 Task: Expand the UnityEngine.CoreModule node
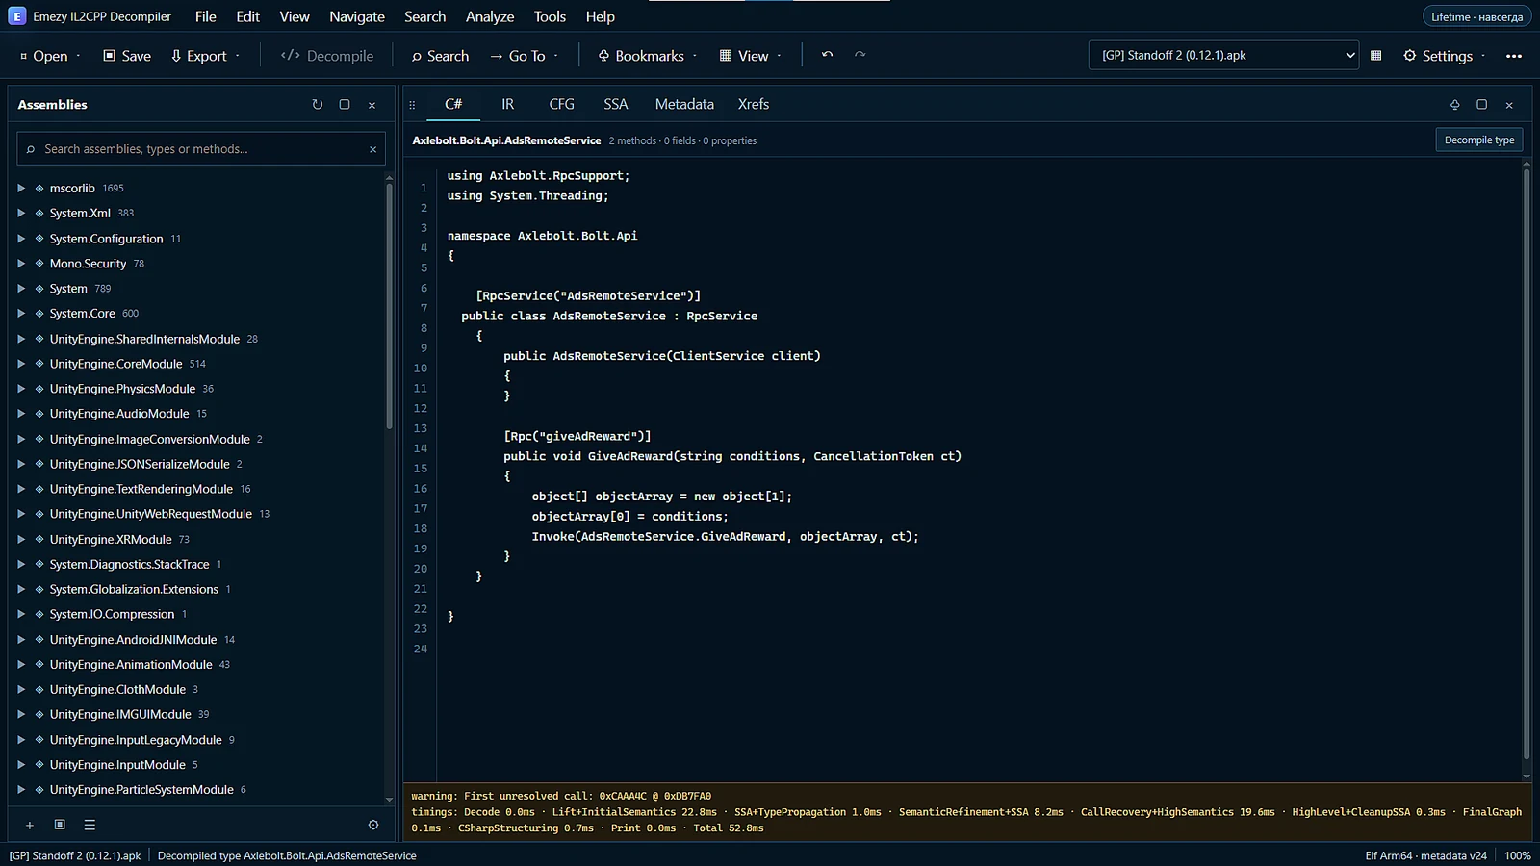21,364
